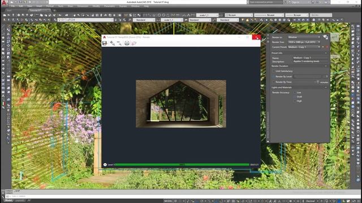
Task: Adjust the Render By Level slider
Action: click(308, 77)
